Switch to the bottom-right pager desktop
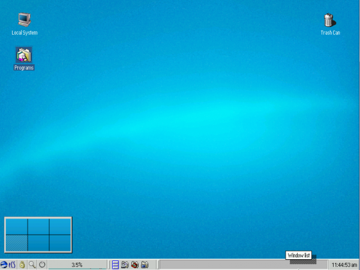The image size is (360, 270). pos(60,242)
